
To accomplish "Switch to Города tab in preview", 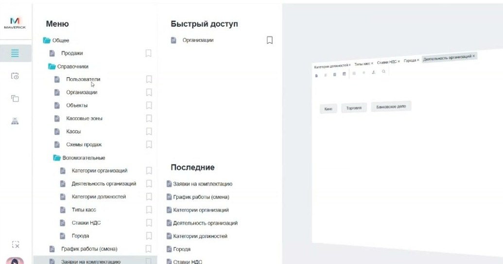I will [x=410, y=60].
